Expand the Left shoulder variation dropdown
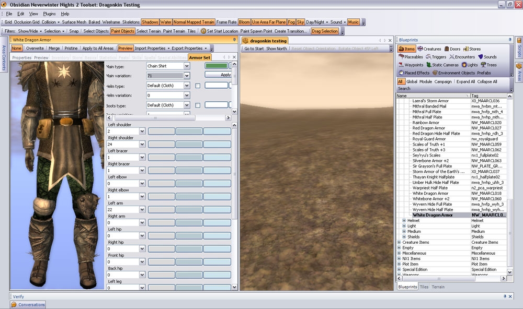The height and width of the screenshot is (309, 523). [142, 131]
